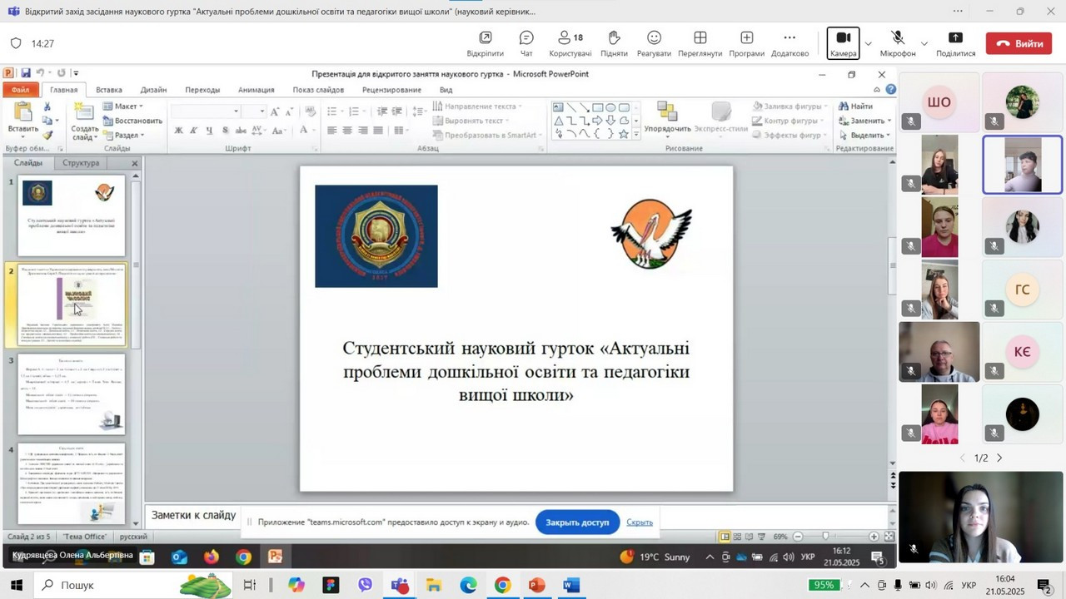Expand the microphone options dropdown arrow

point(924,43)
